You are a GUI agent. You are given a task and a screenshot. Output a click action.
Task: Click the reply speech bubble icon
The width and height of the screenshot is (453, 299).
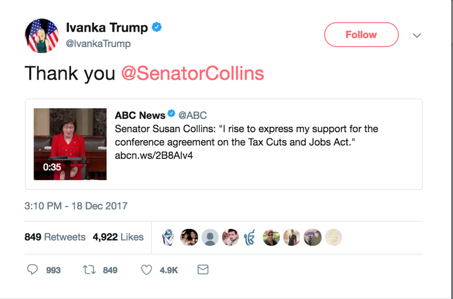34,270
